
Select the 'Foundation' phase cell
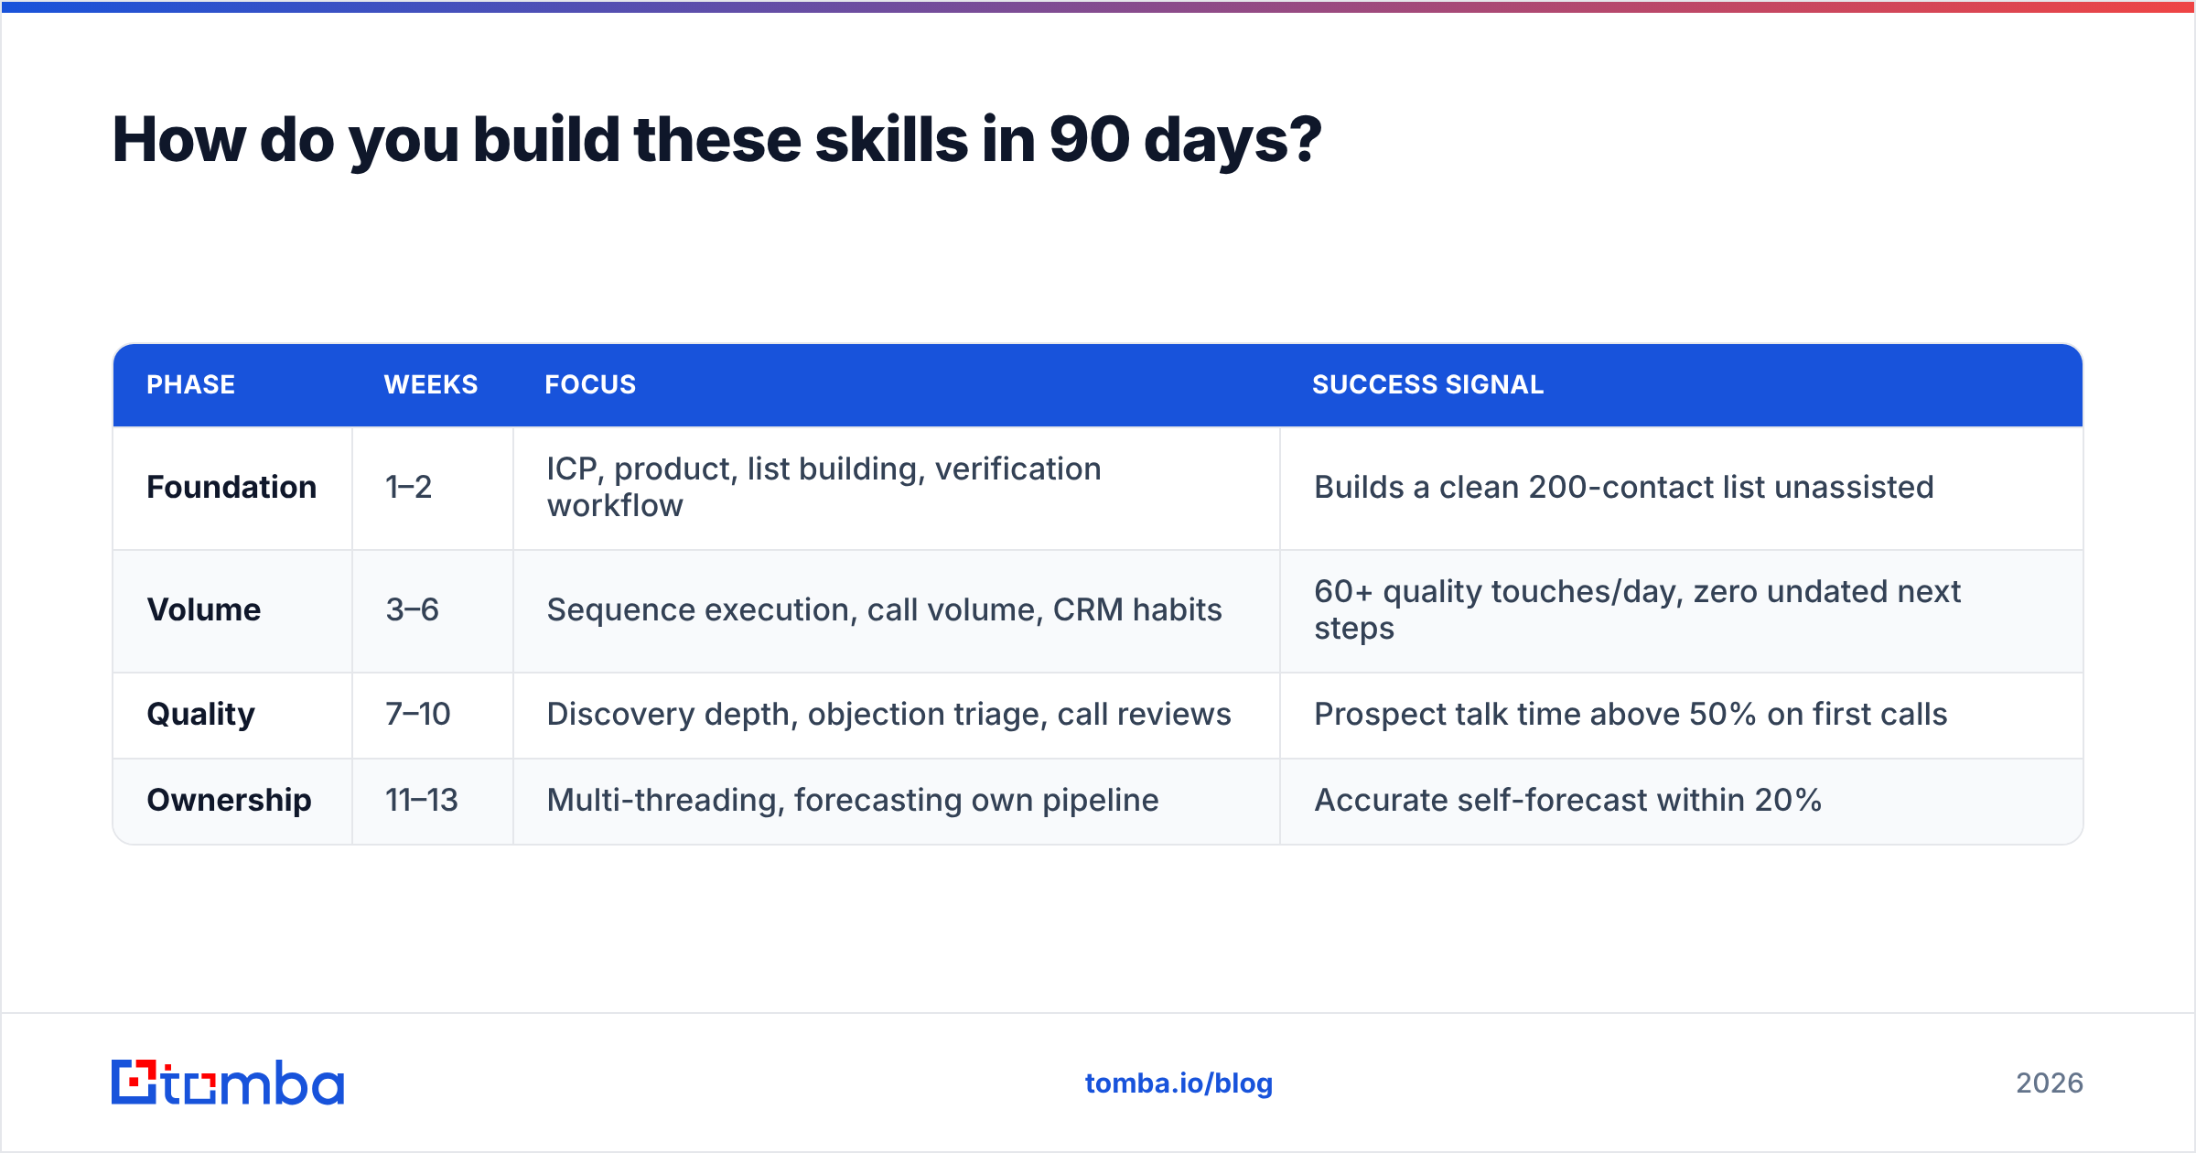tap(232, 487)
